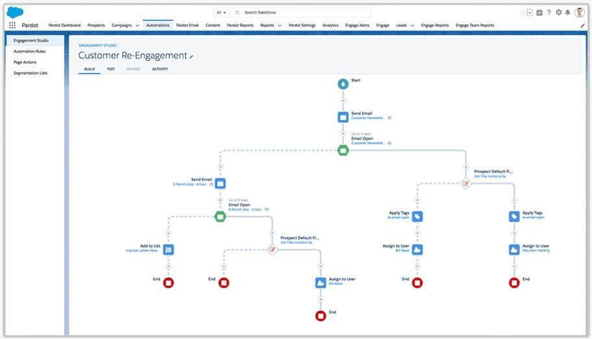
Task: Open Apply Tags node above the right-branch Bill Reed assignment
Action: (417, 216)
